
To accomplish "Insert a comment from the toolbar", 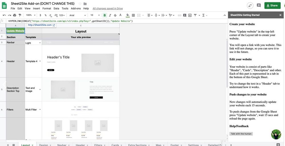I will point(185,15).
